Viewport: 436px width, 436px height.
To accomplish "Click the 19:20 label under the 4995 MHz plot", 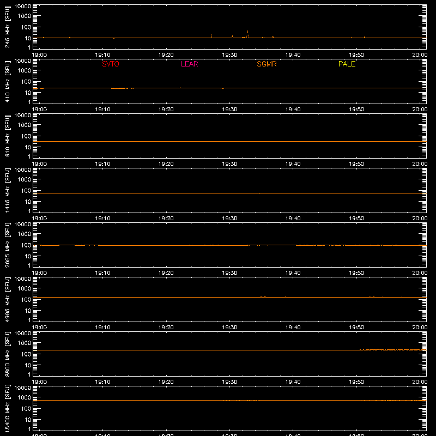I will pyautogui.click(x=166, y=328).
